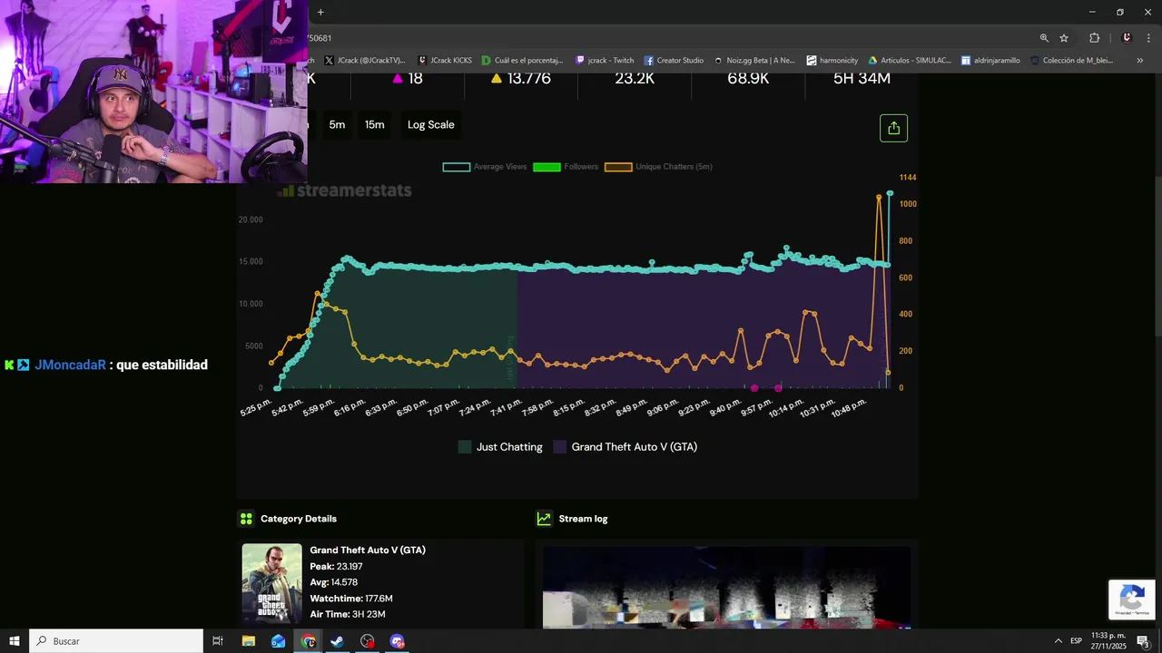Open Windows Task View
The width and height of the screenshot is (1162, 653).
218,641
